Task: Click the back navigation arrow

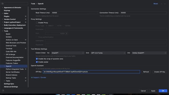Action: coord(162,4)
